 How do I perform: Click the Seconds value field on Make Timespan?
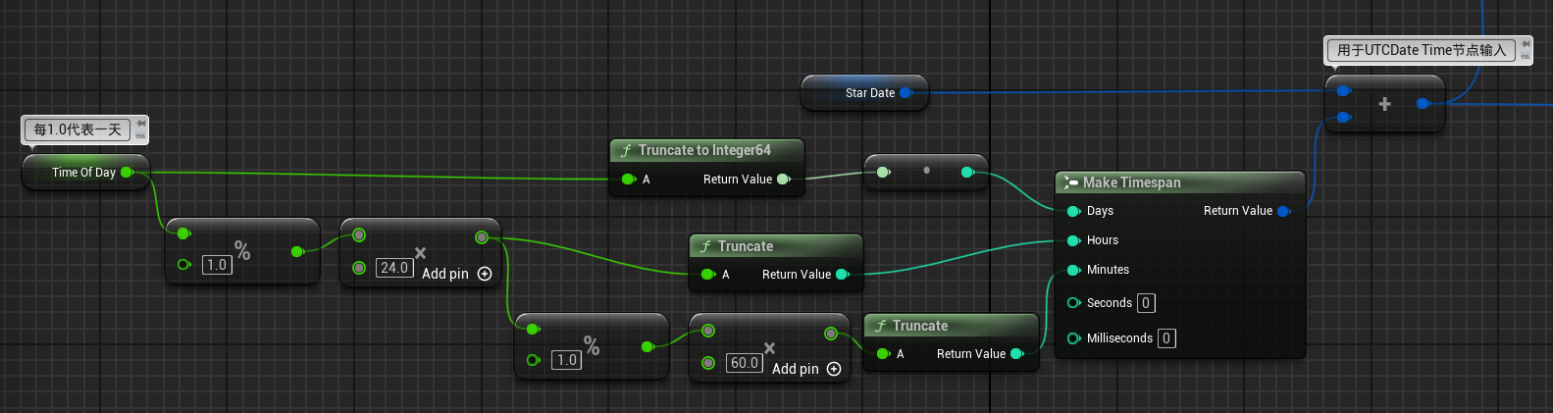click(x=1145, y=303)
